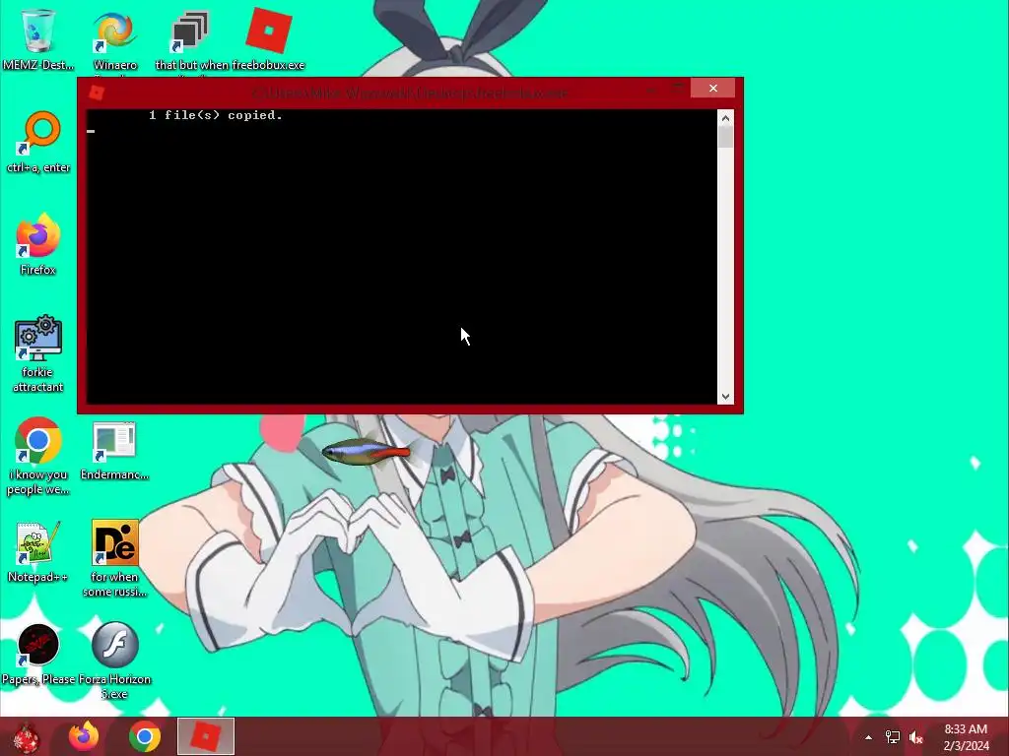Select the Endermanc... desktop shortcut
Screen dimensions: 1009x756
click(x=114, y=450)
